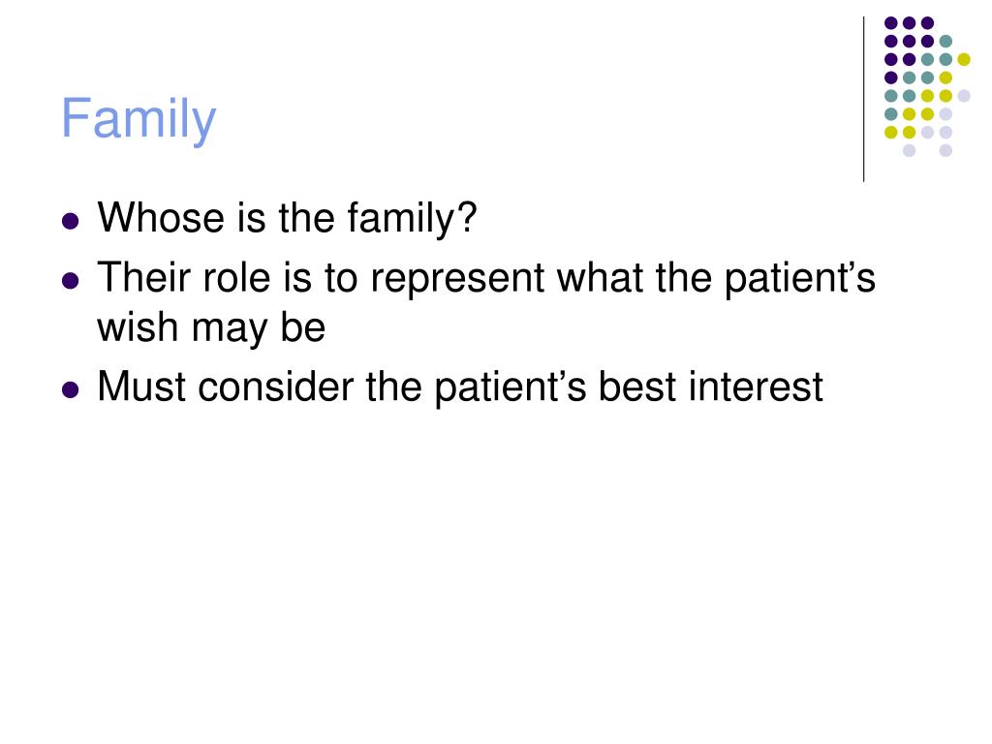This screenshot has height=744, width=992.
Task: Click the word "interest" in the last bullet
Action: click(756, 387)
